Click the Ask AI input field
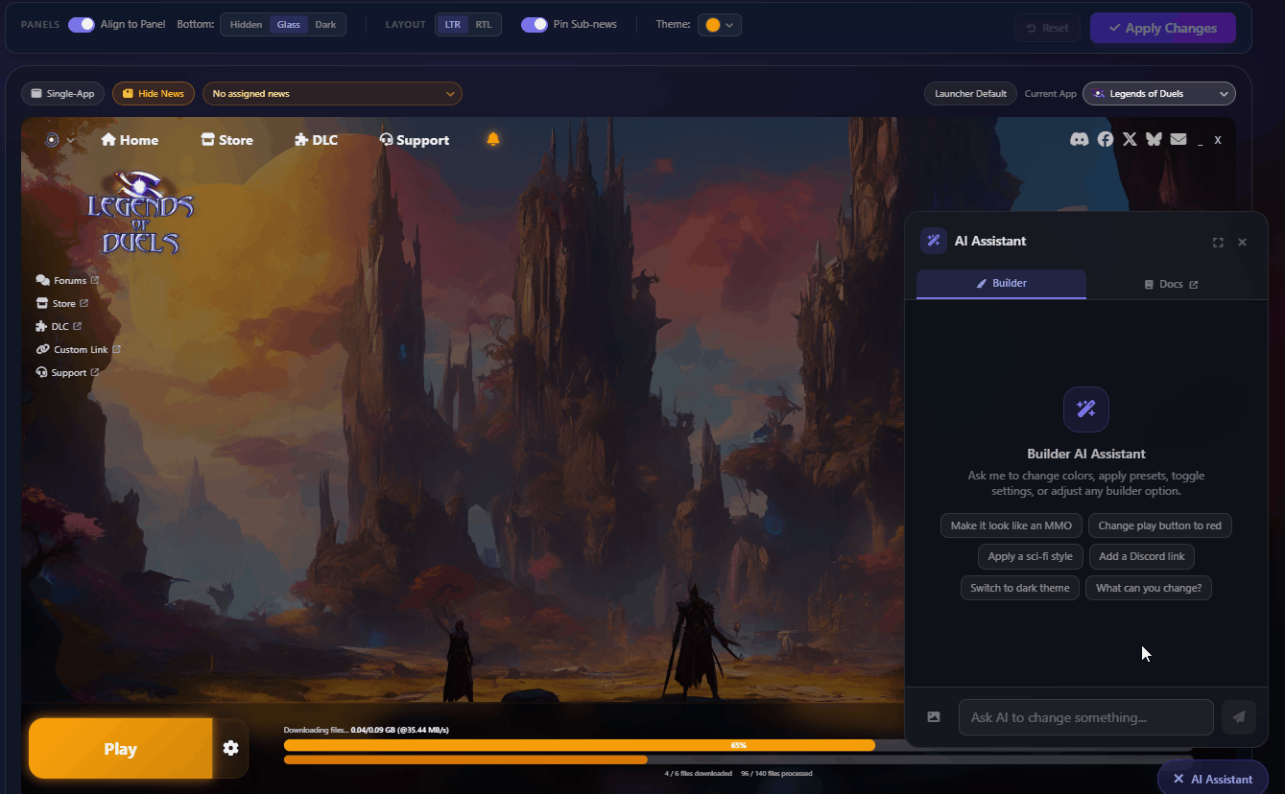 pos(1085,717)
